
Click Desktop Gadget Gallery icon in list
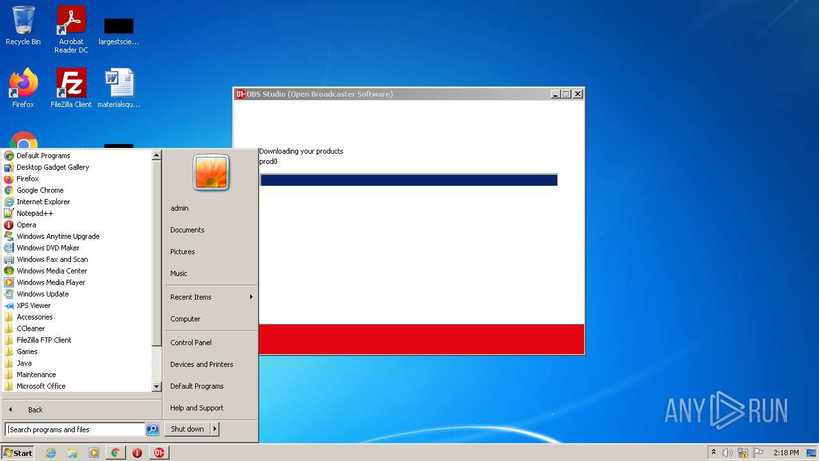pos(9,167)
